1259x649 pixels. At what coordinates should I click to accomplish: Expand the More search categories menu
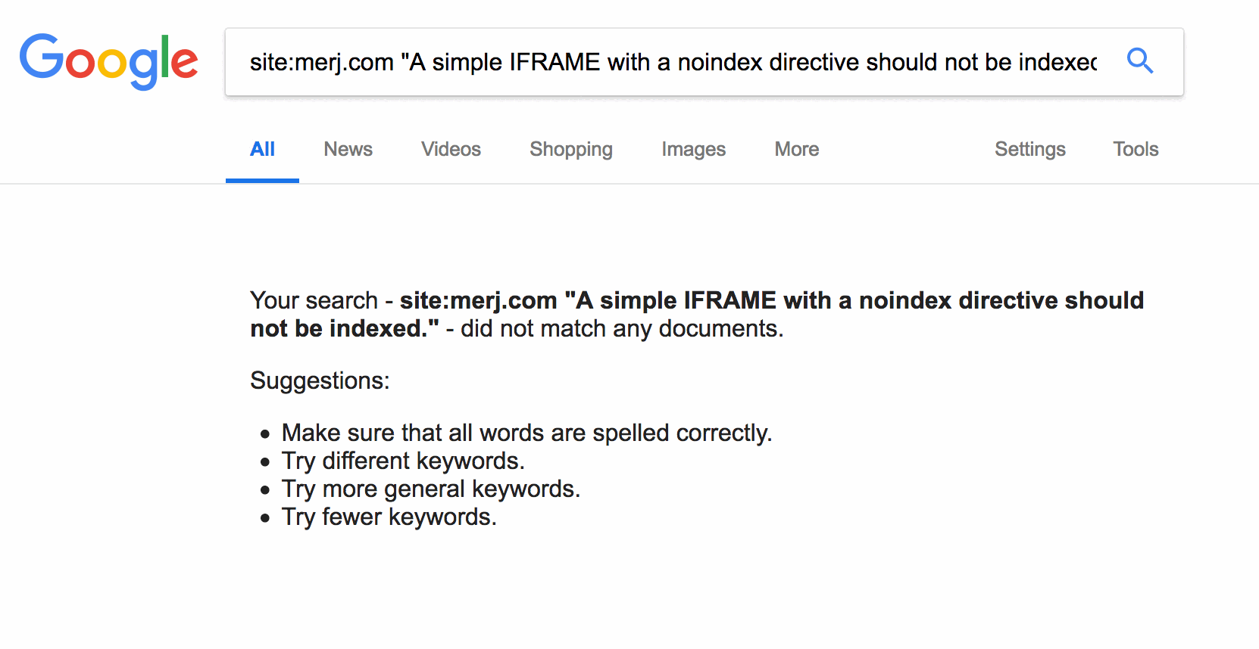pyautogui.click(x=796, y=149)
